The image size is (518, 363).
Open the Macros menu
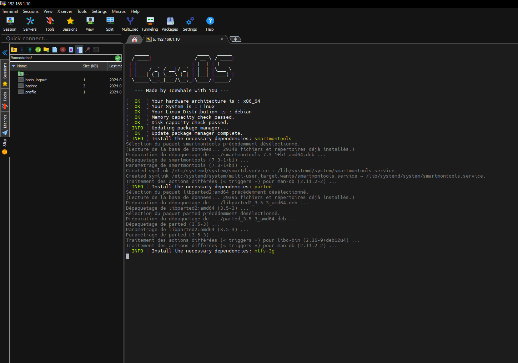pos(119,11)
